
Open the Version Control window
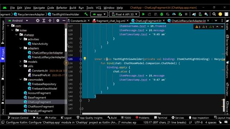[18, 118]
